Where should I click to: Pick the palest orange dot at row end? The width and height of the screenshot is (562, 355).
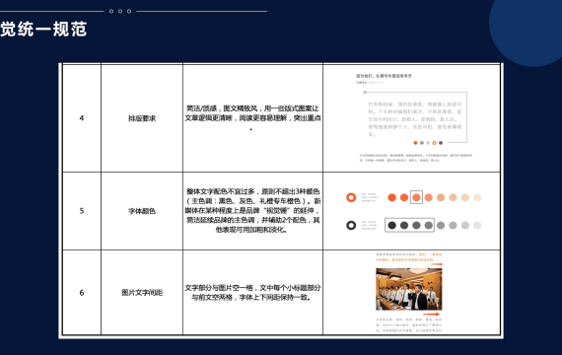pyautogui.click(x=477, y=197)
